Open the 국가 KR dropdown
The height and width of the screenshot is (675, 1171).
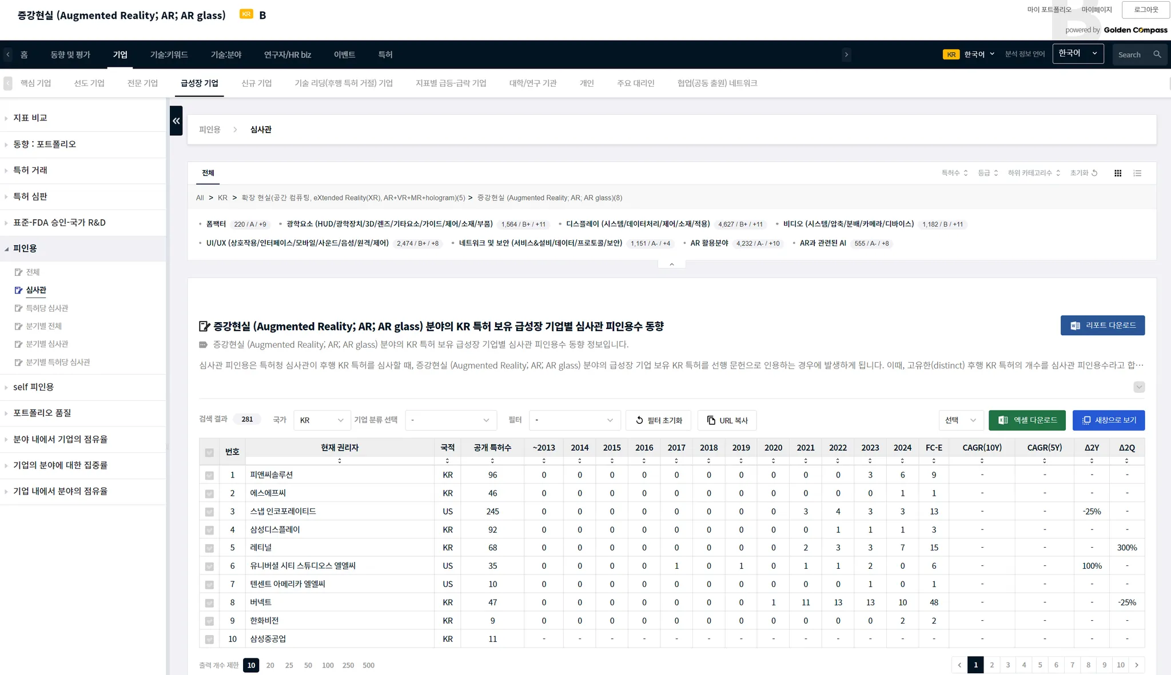(x=321, y=420)
